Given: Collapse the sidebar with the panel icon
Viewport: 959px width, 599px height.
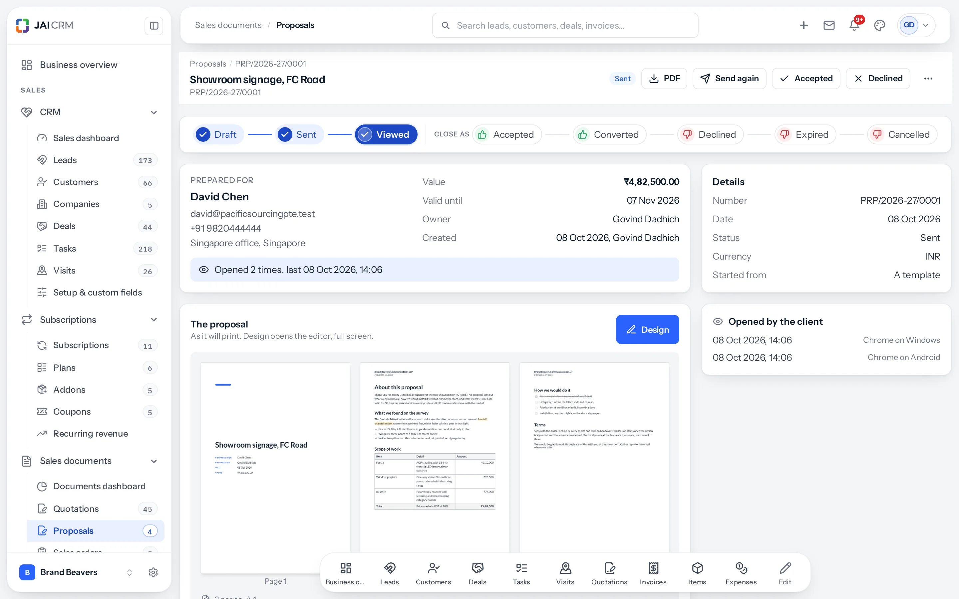Looking at the screenshot, I should pos(154,26).
